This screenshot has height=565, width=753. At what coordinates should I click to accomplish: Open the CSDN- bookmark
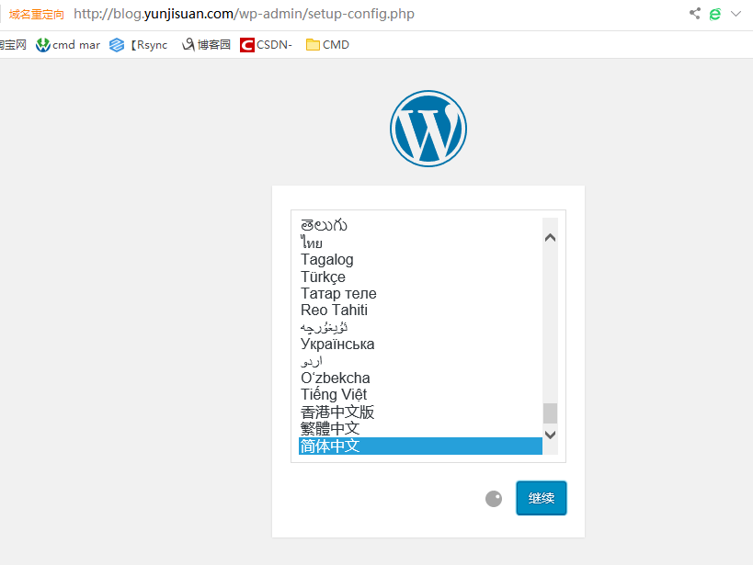coord(266,45)
